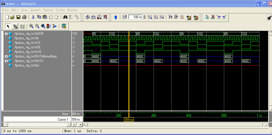
Task: Click the Zoom In magnifier icon
Action: [31, 26]
